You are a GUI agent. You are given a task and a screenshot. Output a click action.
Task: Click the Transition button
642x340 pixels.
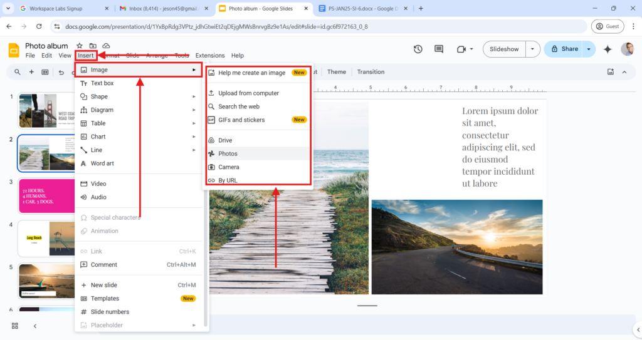point(371,72)
